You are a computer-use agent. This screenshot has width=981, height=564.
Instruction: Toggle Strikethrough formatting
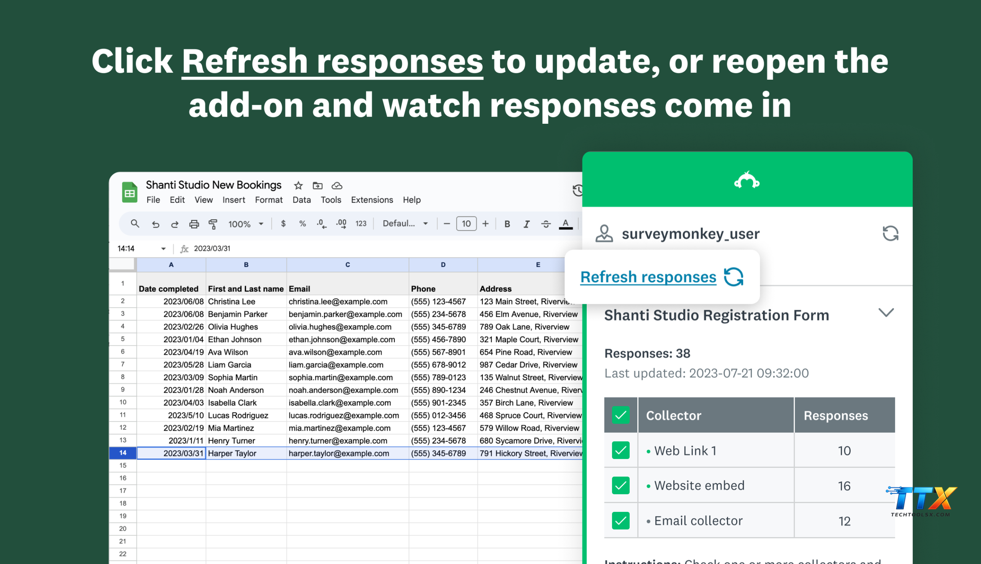546,224
